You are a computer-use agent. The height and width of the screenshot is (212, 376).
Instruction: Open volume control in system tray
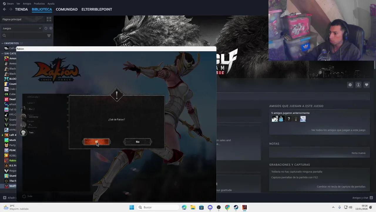coord(350,207)
